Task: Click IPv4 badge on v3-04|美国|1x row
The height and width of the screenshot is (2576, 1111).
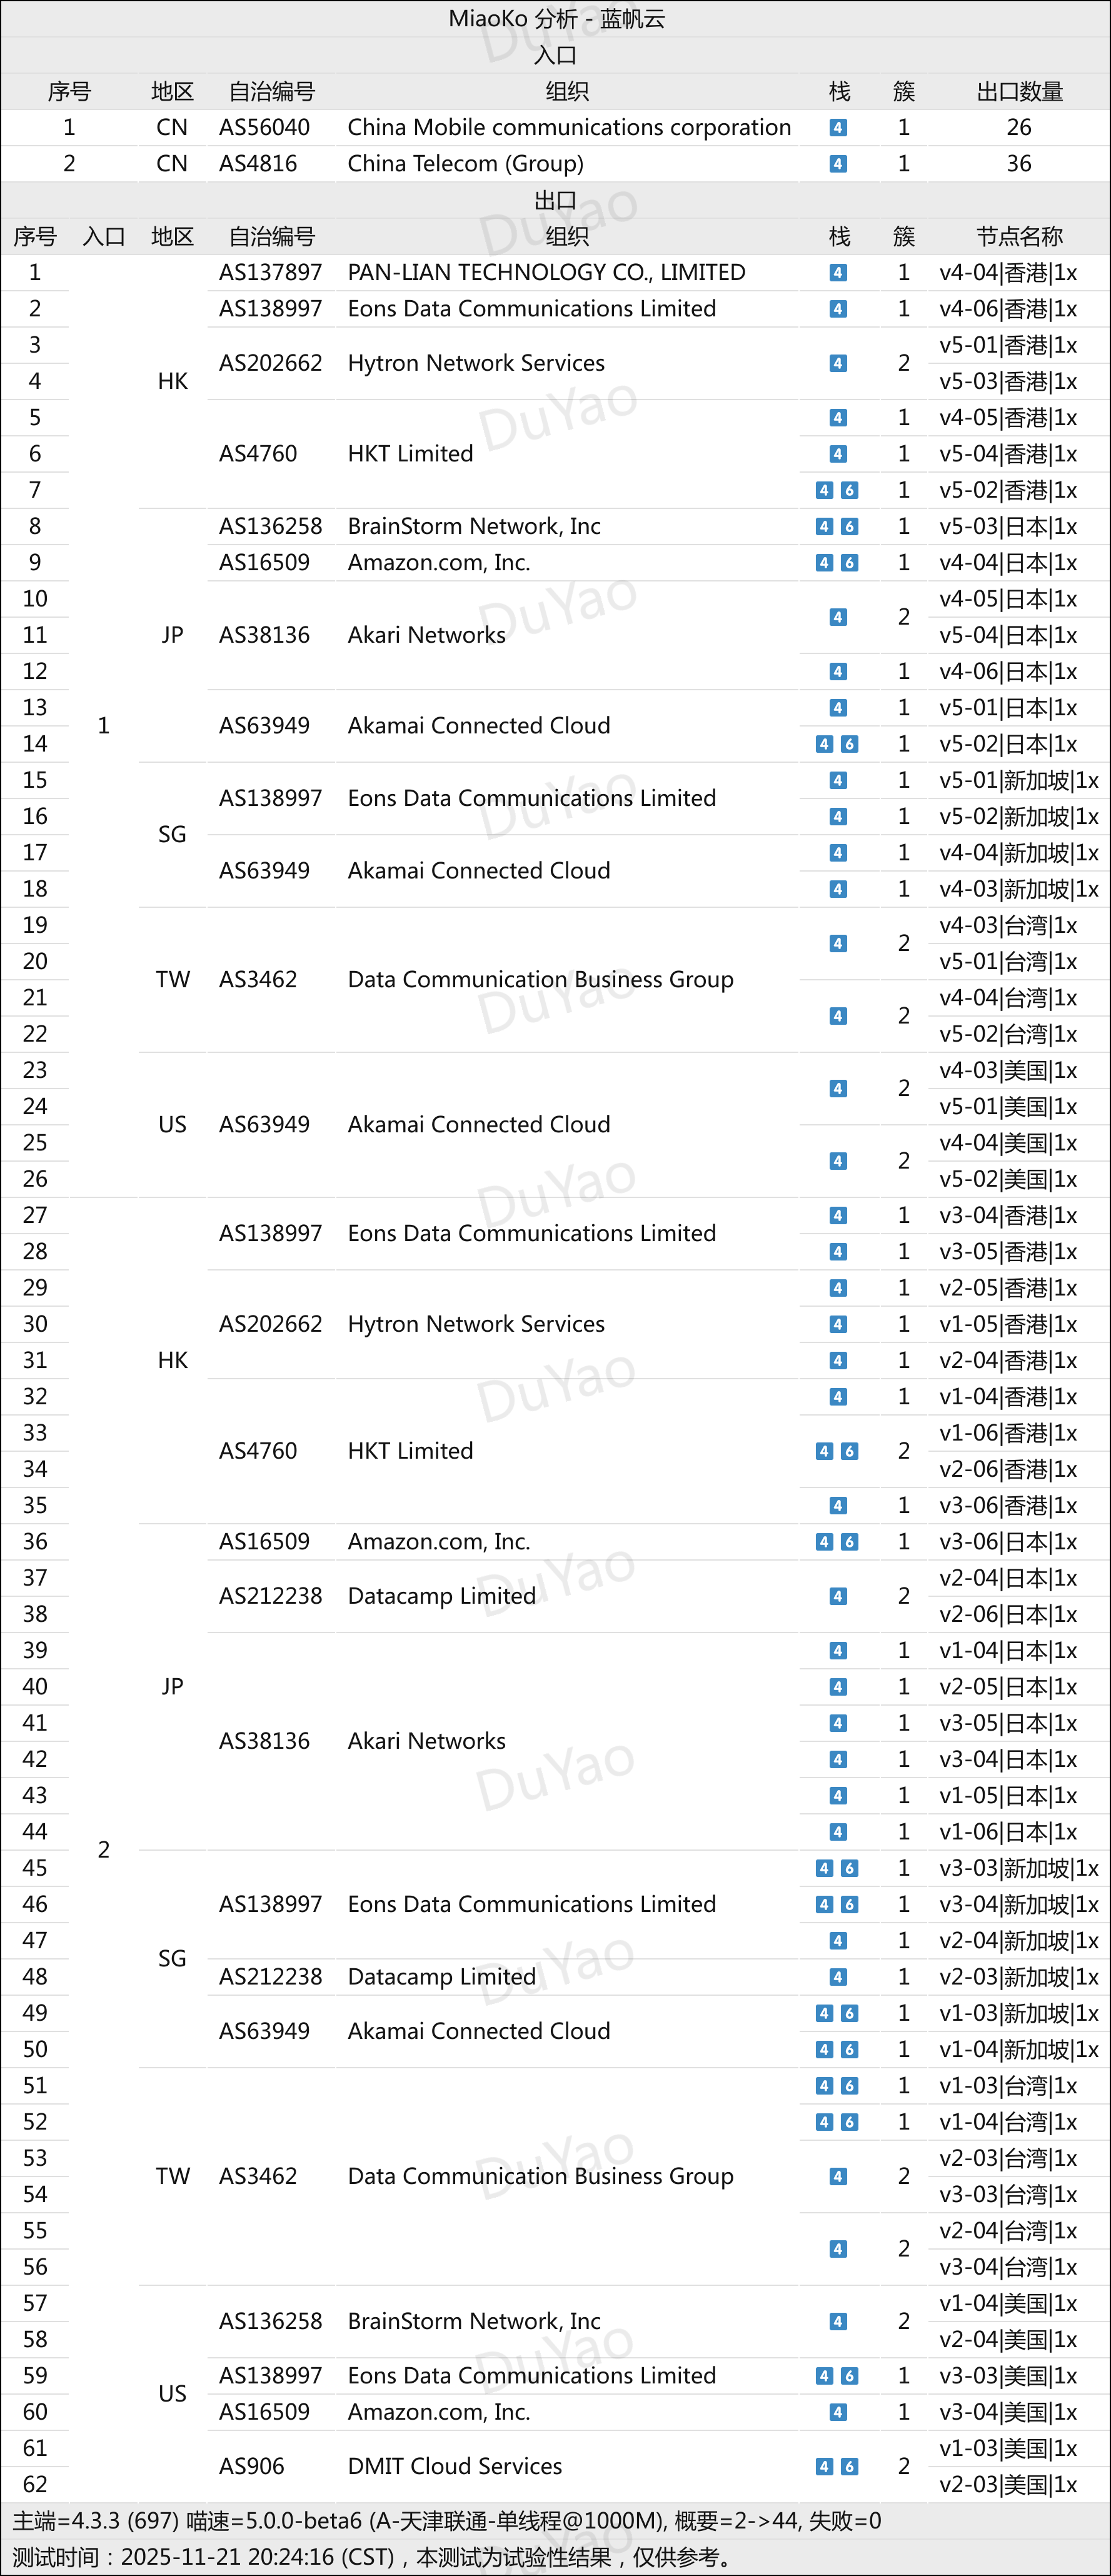Action: pos(838,2412)
